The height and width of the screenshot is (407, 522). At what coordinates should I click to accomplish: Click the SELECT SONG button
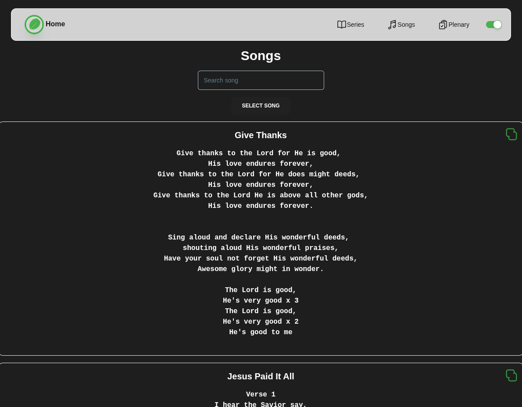(x=261, y=106)
